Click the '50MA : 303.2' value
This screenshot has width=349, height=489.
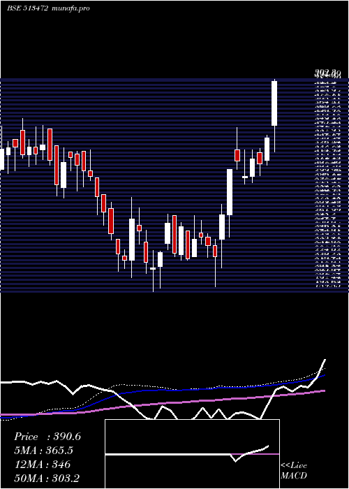click(47, 478)
